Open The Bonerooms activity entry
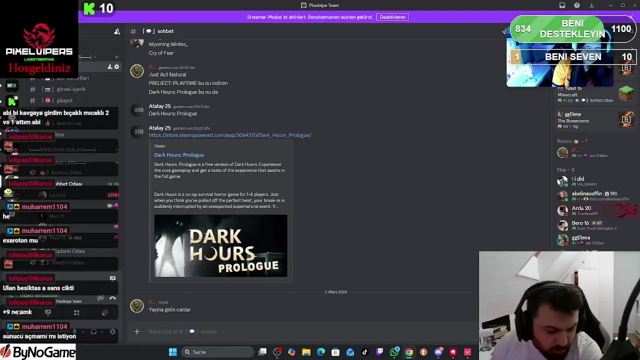The height and width of the screenshot is (360, 640). (x=596, y=120)
